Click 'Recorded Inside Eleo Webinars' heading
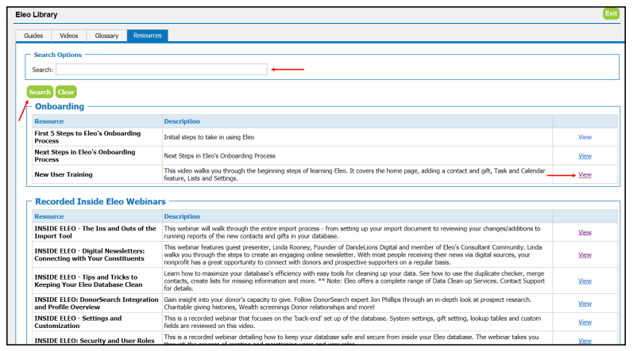637x351 pixels. tap(100, 202)
